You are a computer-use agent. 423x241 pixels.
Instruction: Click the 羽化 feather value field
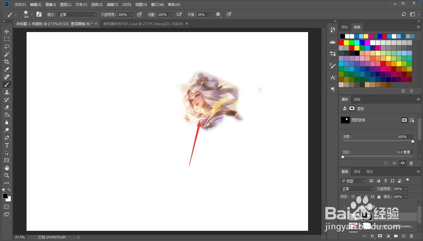pos(405,152)
